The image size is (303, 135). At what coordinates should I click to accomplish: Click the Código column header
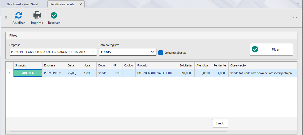tap(129, 65)
